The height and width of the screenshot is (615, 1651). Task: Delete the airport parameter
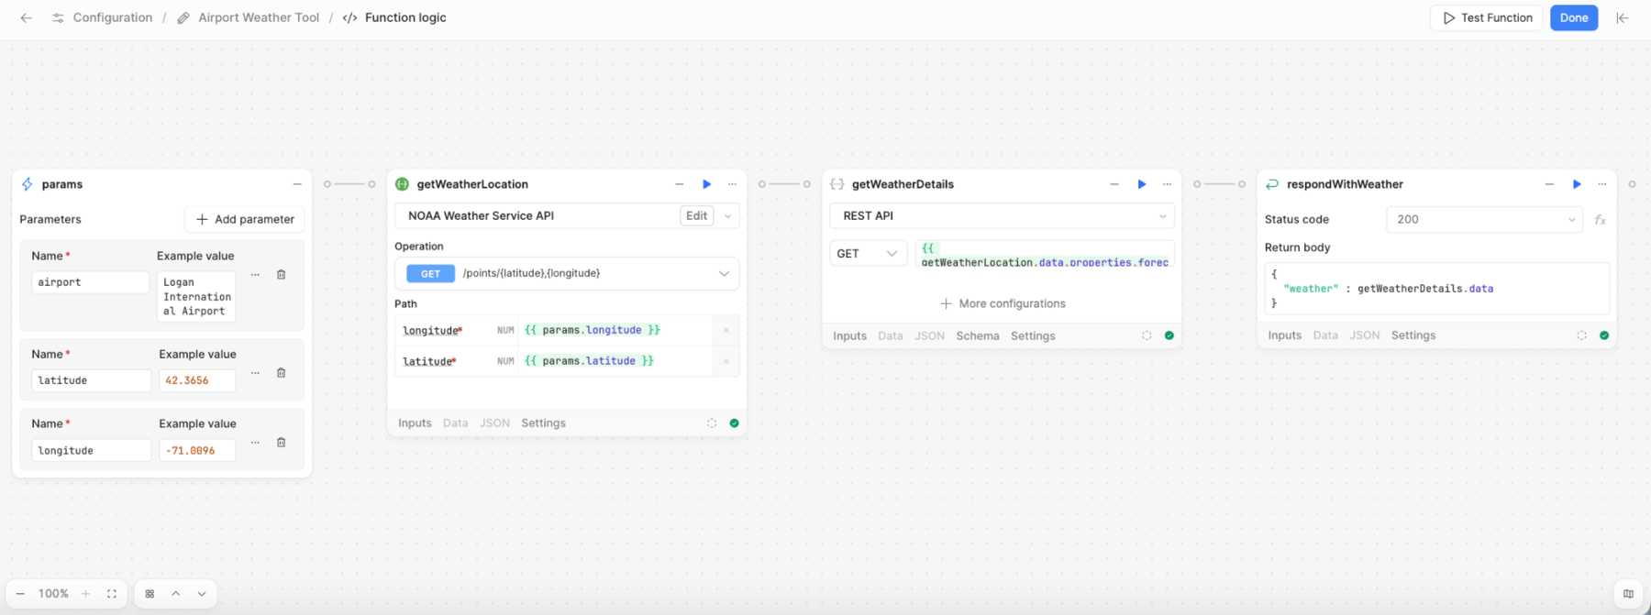coord(282,275)
